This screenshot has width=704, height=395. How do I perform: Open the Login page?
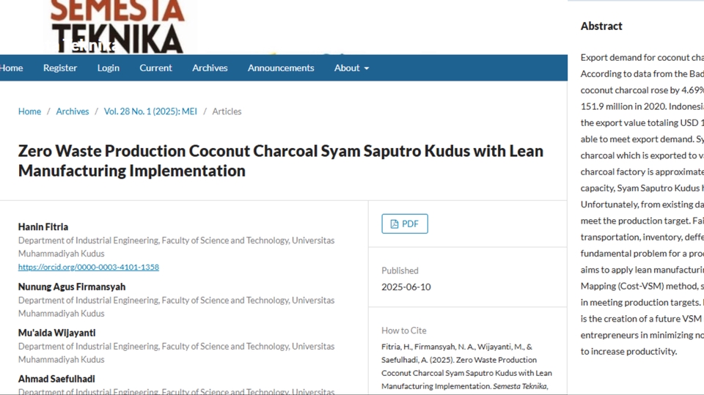108,68
